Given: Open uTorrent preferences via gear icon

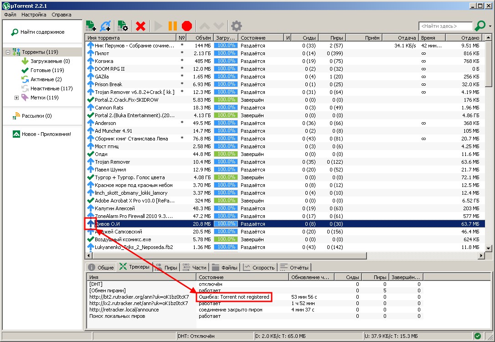Looking at the screenshot, I should (236, 26).
